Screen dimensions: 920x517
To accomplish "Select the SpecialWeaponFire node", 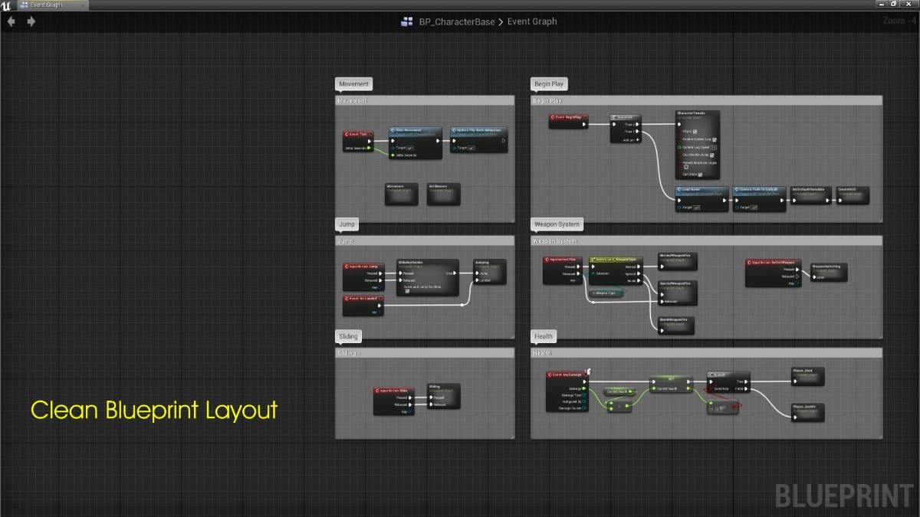I will 676,292.
